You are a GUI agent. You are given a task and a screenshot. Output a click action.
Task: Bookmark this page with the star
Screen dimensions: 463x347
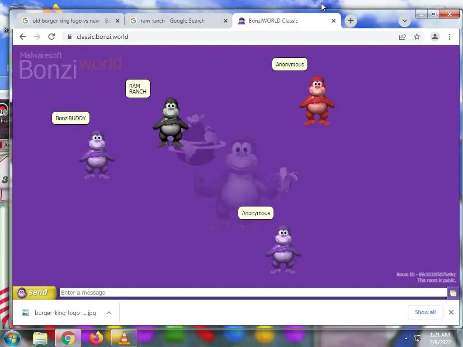[x=416, y=37]
